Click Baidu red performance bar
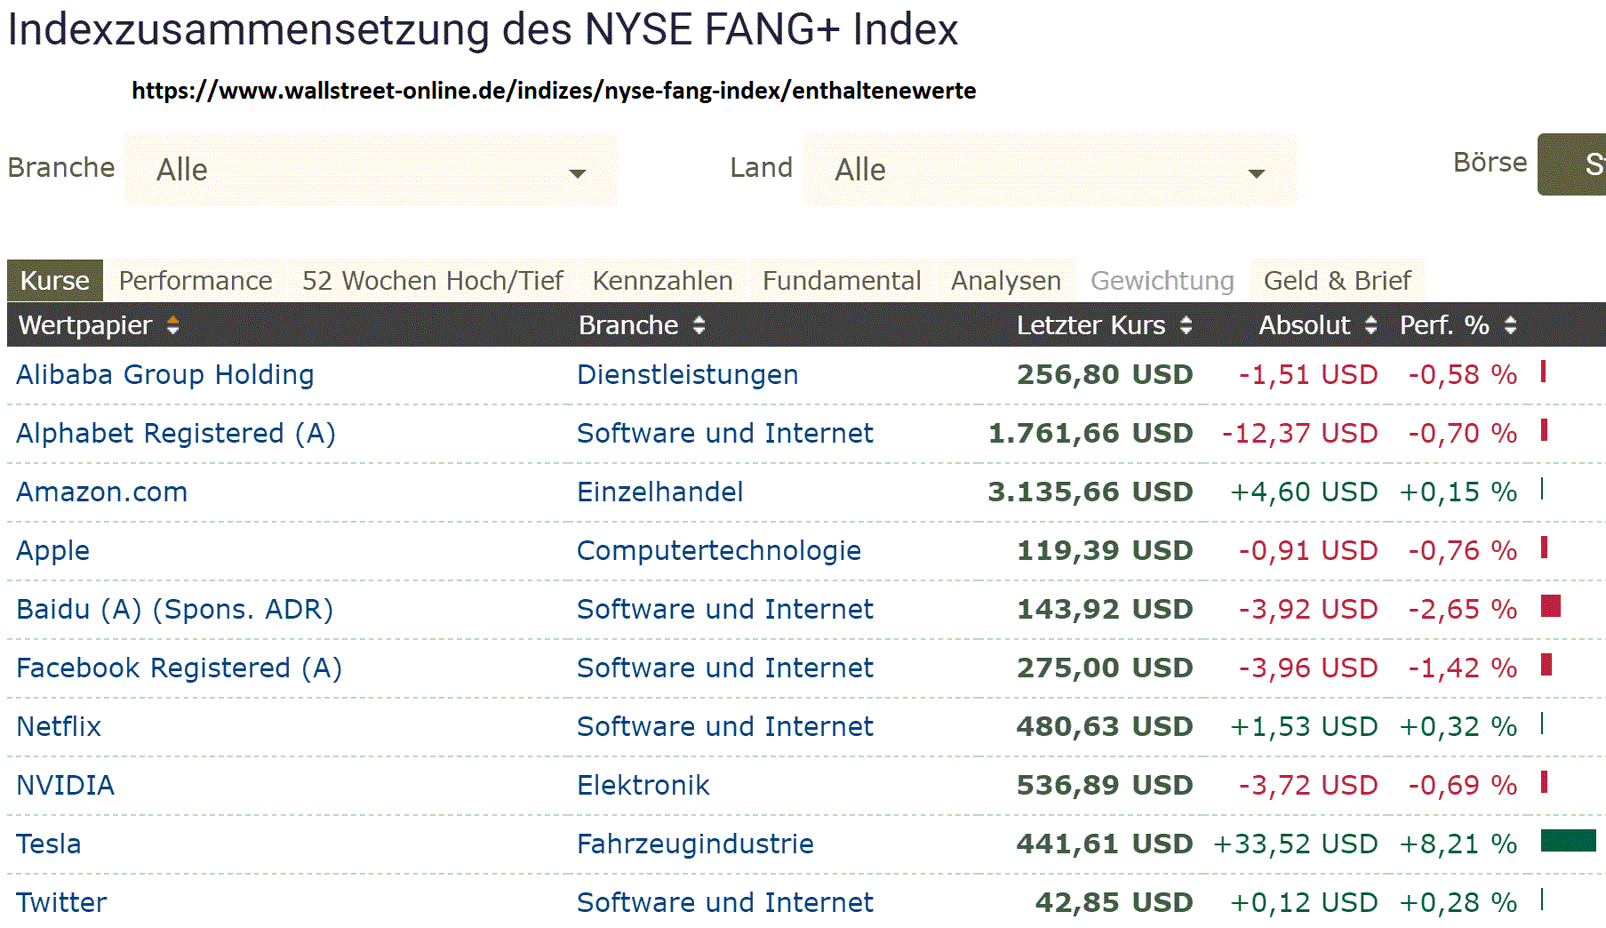This screenshot has height=928, width=1606. (x=1551, y=606)
